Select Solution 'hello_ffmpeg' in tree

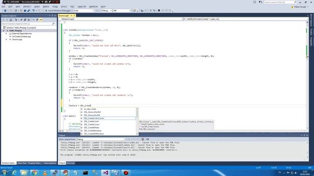click(21, 28)
